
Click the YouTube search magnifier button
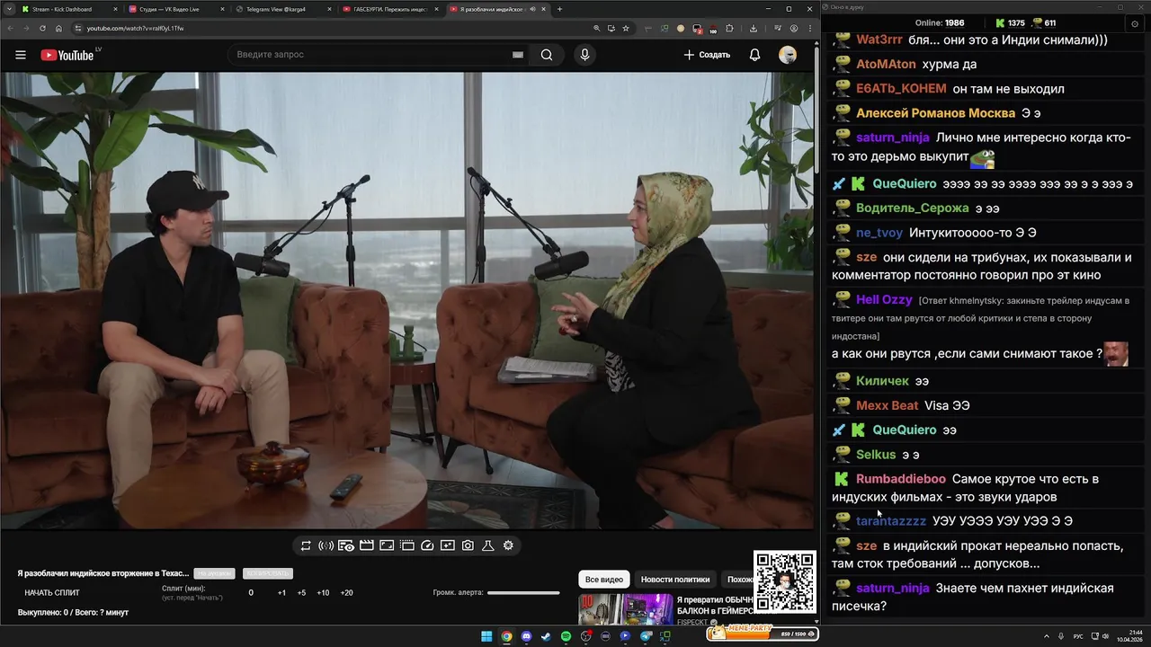(x=547, y=55)
